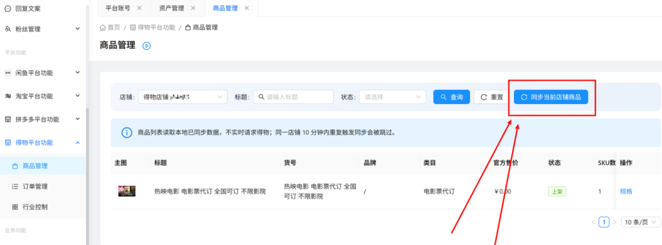The image size is (662, 245).
Task: Expand the 闲鱼平台功能 menu chevron
Action: click(78, 72)
